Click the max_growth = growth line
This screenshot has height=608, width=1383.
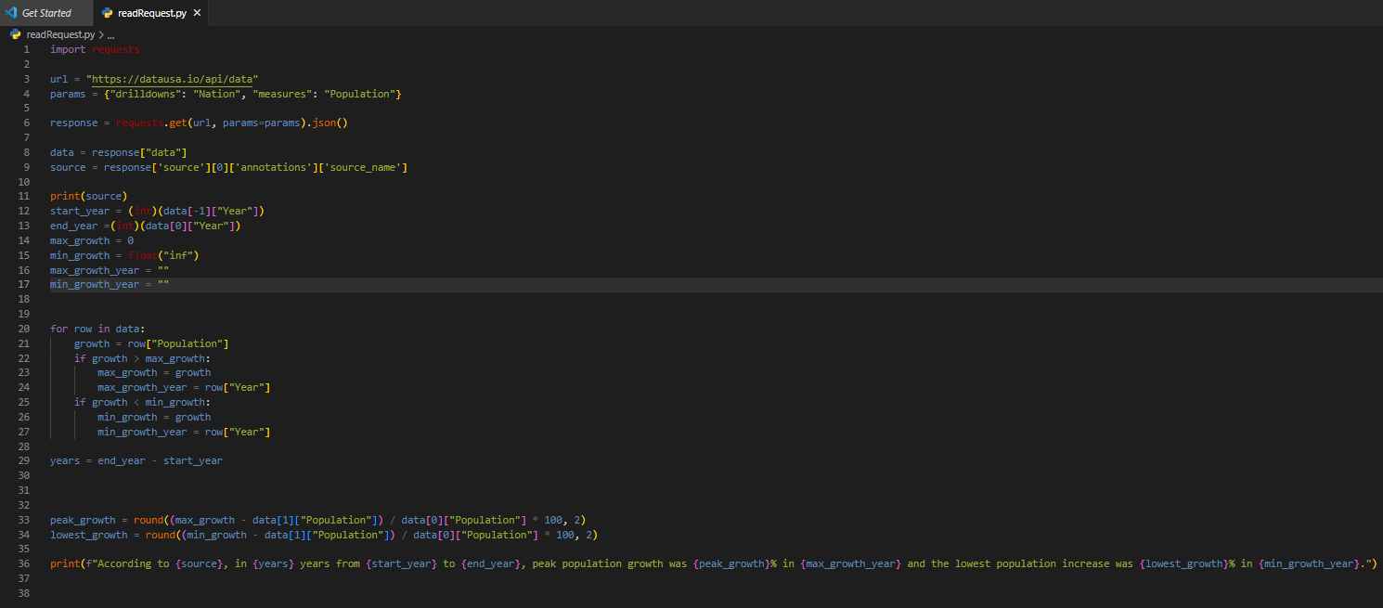154,372
